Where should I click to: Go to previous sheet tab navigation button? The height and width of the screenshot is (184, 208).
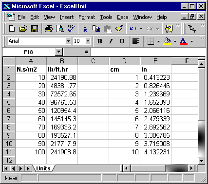13,168
